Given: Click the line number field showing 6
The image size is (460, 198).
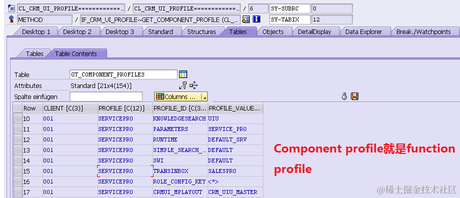Looking at the screenshot, I should pos(258,8).
